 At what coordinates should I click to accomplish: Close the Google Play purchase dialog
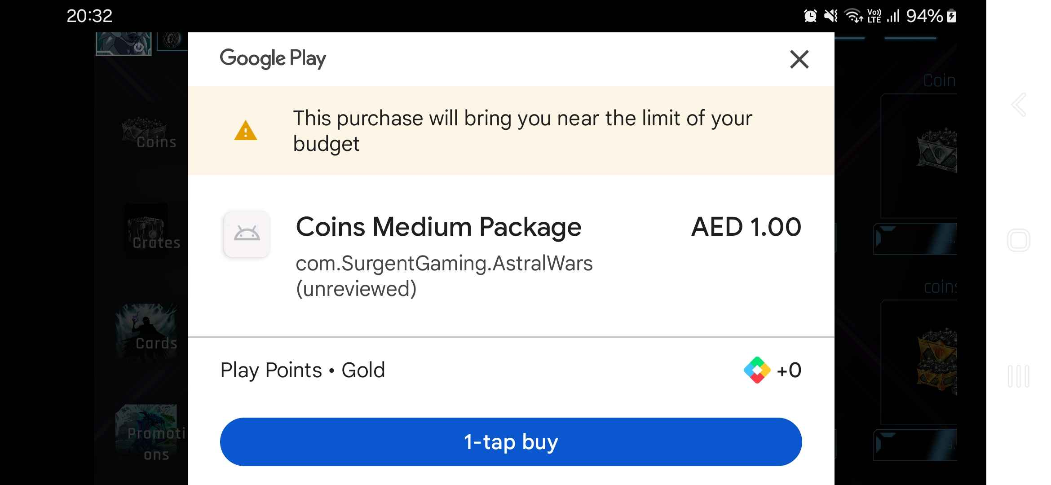(x=799, y=59)
